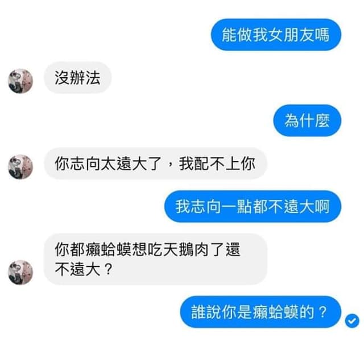Select the 能做我女朋友嗎 sent message
The image size is (364, 355).
click(x=276, y=35)
